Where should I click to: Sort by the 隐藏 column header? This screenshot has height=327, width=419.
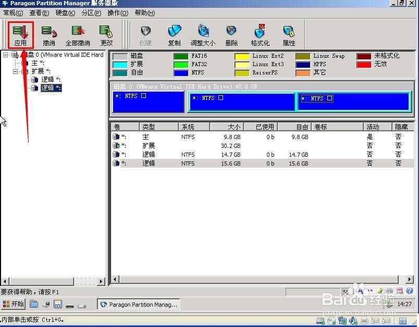tap(403, 127)
